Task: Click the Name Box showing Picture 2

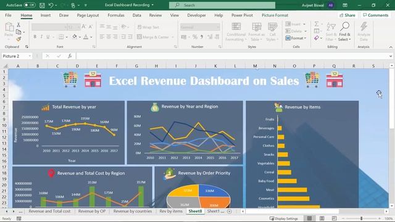Action: (17, 56)
